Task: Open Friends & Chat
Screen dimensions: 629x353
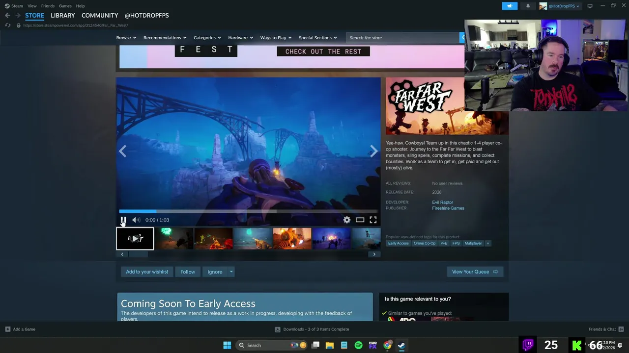Action: (606, 329)
